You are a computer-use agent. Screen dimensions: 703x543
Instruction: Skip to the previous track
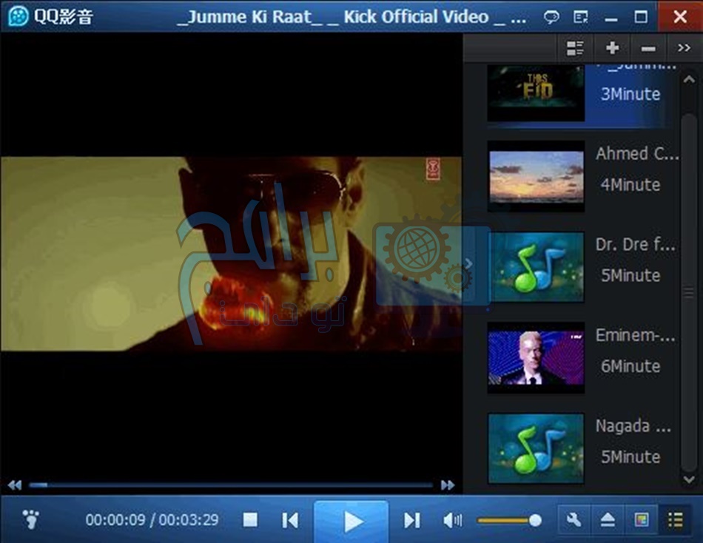click(x=290, y=521)
